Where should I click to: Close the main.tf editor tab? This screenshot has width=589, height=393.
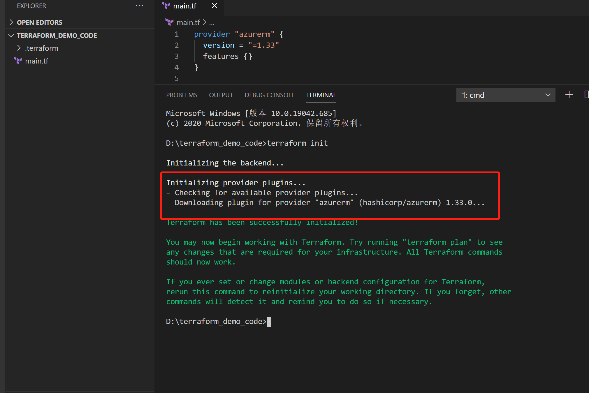point(214,6)
